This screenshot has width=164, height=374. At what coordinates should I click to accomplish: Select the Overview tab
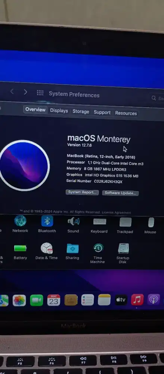tap(35, 110)
